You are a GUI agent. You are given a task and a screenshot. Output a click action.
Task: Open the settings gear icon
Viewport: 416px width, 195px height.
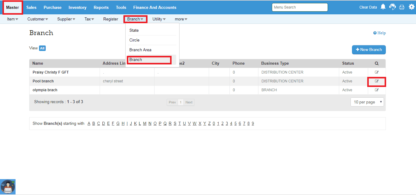coord(411,7)
